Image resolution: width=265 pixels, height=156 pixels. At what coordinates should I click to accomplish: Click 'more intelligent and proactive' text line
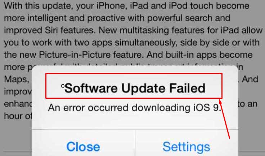click(64, 18)
